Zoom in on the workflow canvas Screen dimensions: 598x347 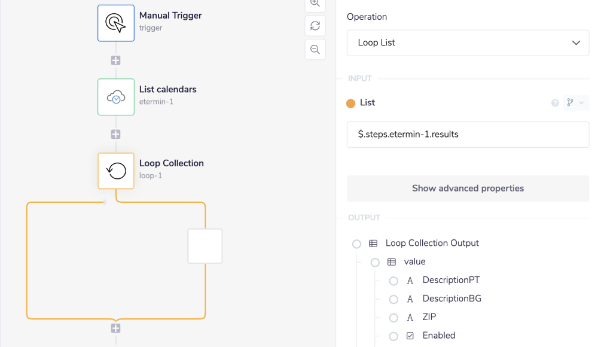(x=315, y=4)
